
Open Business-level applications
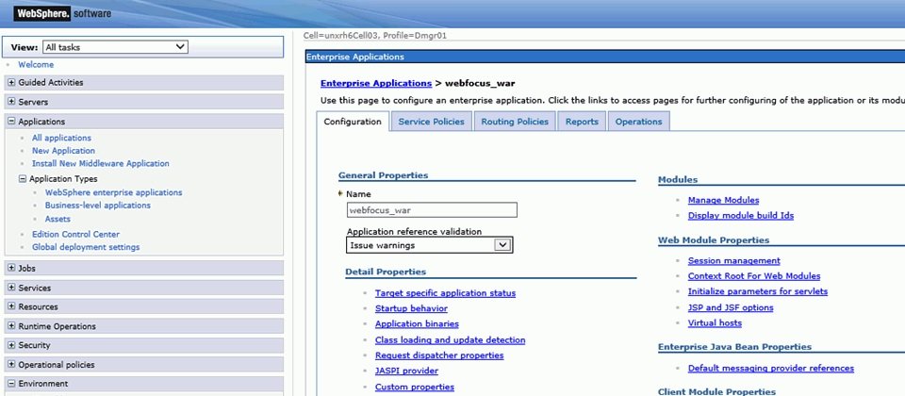point(97,206)
